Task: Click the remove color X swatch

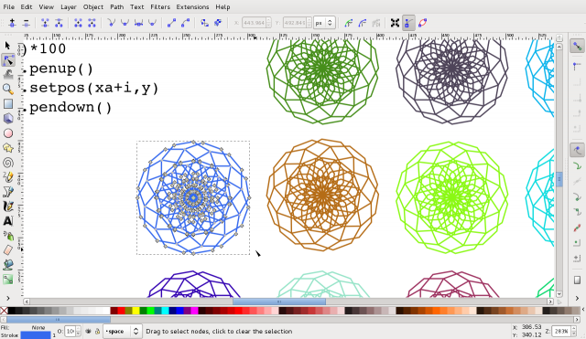Action: coord(4,311)
